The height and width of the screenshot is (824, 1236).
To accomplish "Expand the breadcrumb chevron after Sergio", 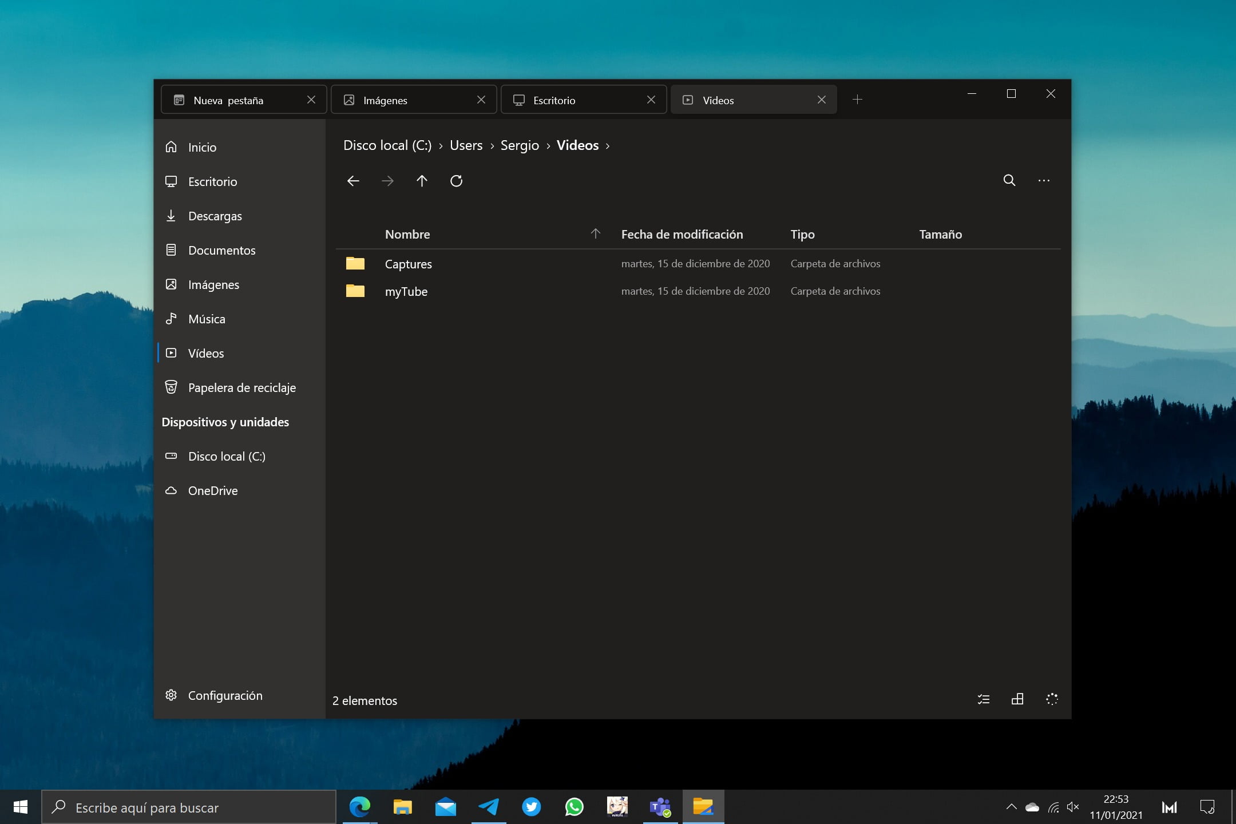I will (549, 145).
